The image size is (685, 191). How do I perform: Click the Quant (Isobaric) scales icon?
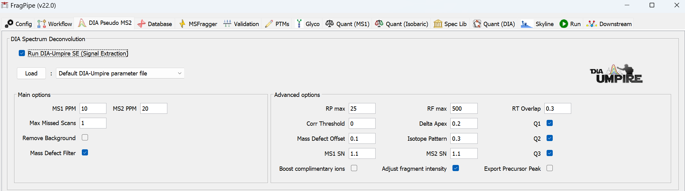point(379,24)
